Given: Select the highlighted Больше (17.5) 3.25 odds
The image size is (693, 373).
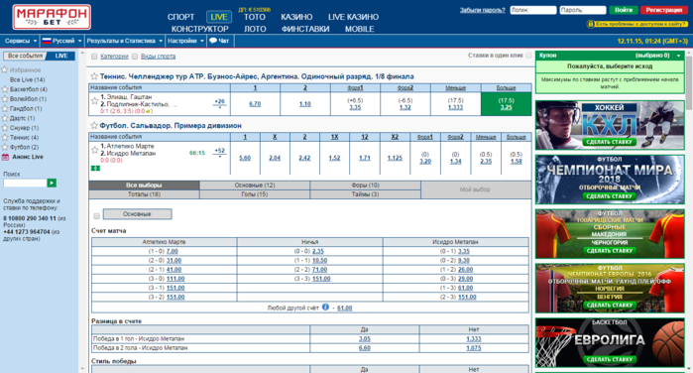Looking at the screenshot, I should tap(506, 104).
